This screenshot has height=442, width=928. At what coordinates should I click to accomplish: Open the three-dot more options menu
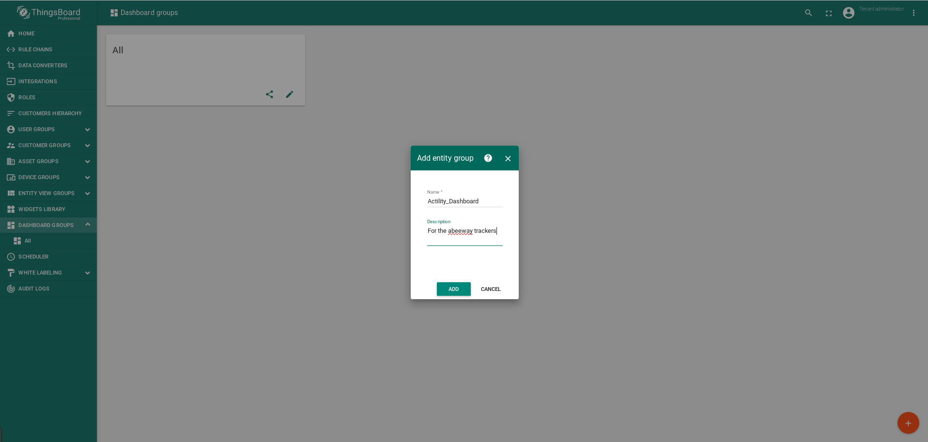(x=913, y=13)
